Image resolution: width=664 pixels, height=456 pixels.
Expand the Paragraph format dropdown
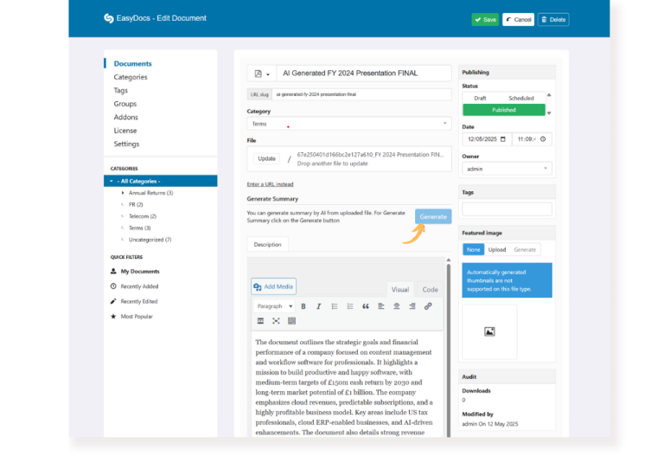274,306
